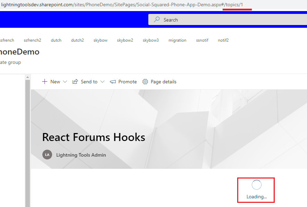Click the LA author avatar
The height and width of the screenshot is (207, 307).
pos(47,155)
